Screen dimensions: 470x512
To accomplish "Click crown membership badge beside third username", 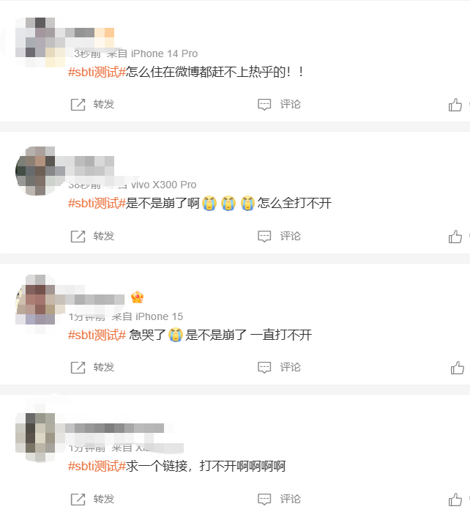I will click(x=137, y=297).
